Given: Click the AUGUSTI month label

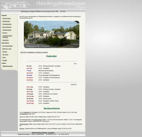Looking at the screenshot, I should 73,84.
